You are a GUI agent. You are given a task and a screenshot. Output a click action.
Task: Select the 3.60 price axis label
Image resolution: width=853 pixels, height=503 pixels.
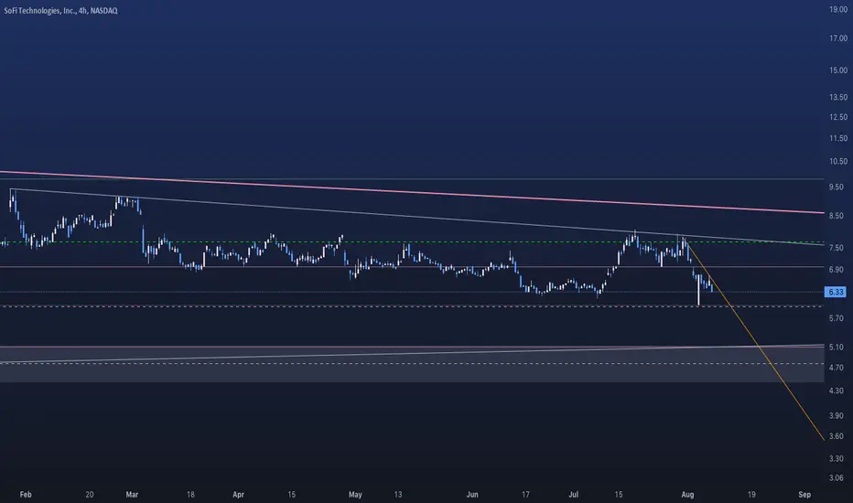836,436
